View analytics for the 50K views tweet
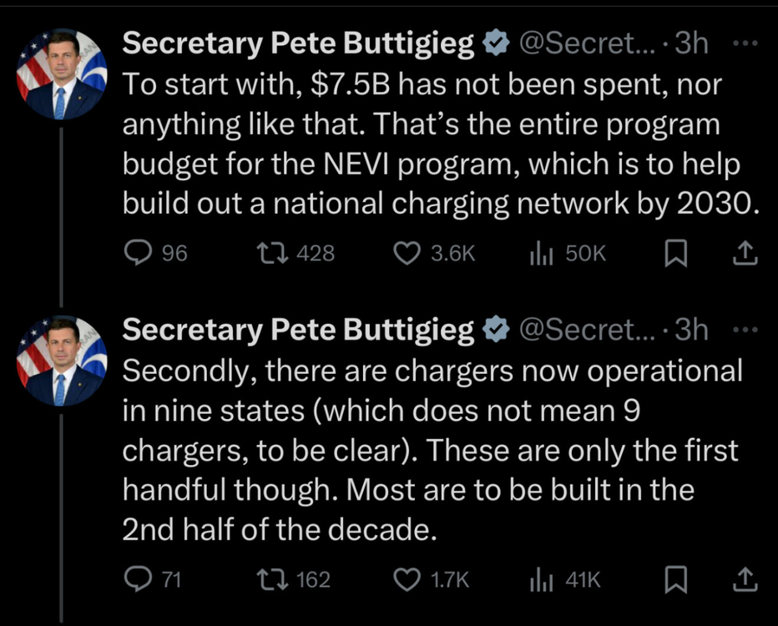The height and width of the screenshot is (626, 778). pyautogui.click(x=542, y=253)
